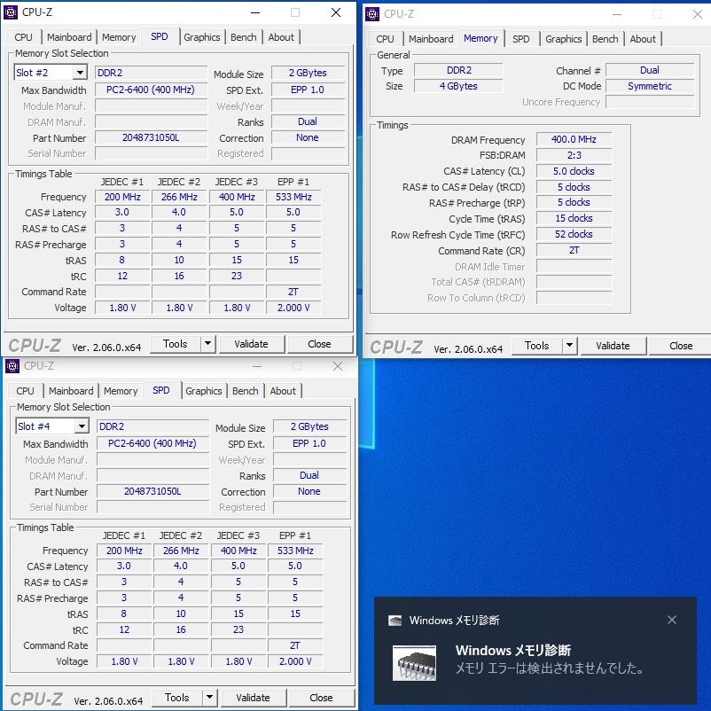The width and height of the screenshot is (711, 711).
Task: Click Validate button in Slot #4 window
Action: point(253,698)
